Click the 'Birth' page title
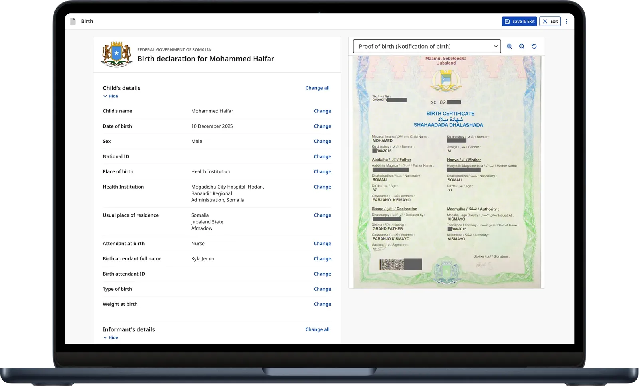The image size is (639, 386). point(87,21)
